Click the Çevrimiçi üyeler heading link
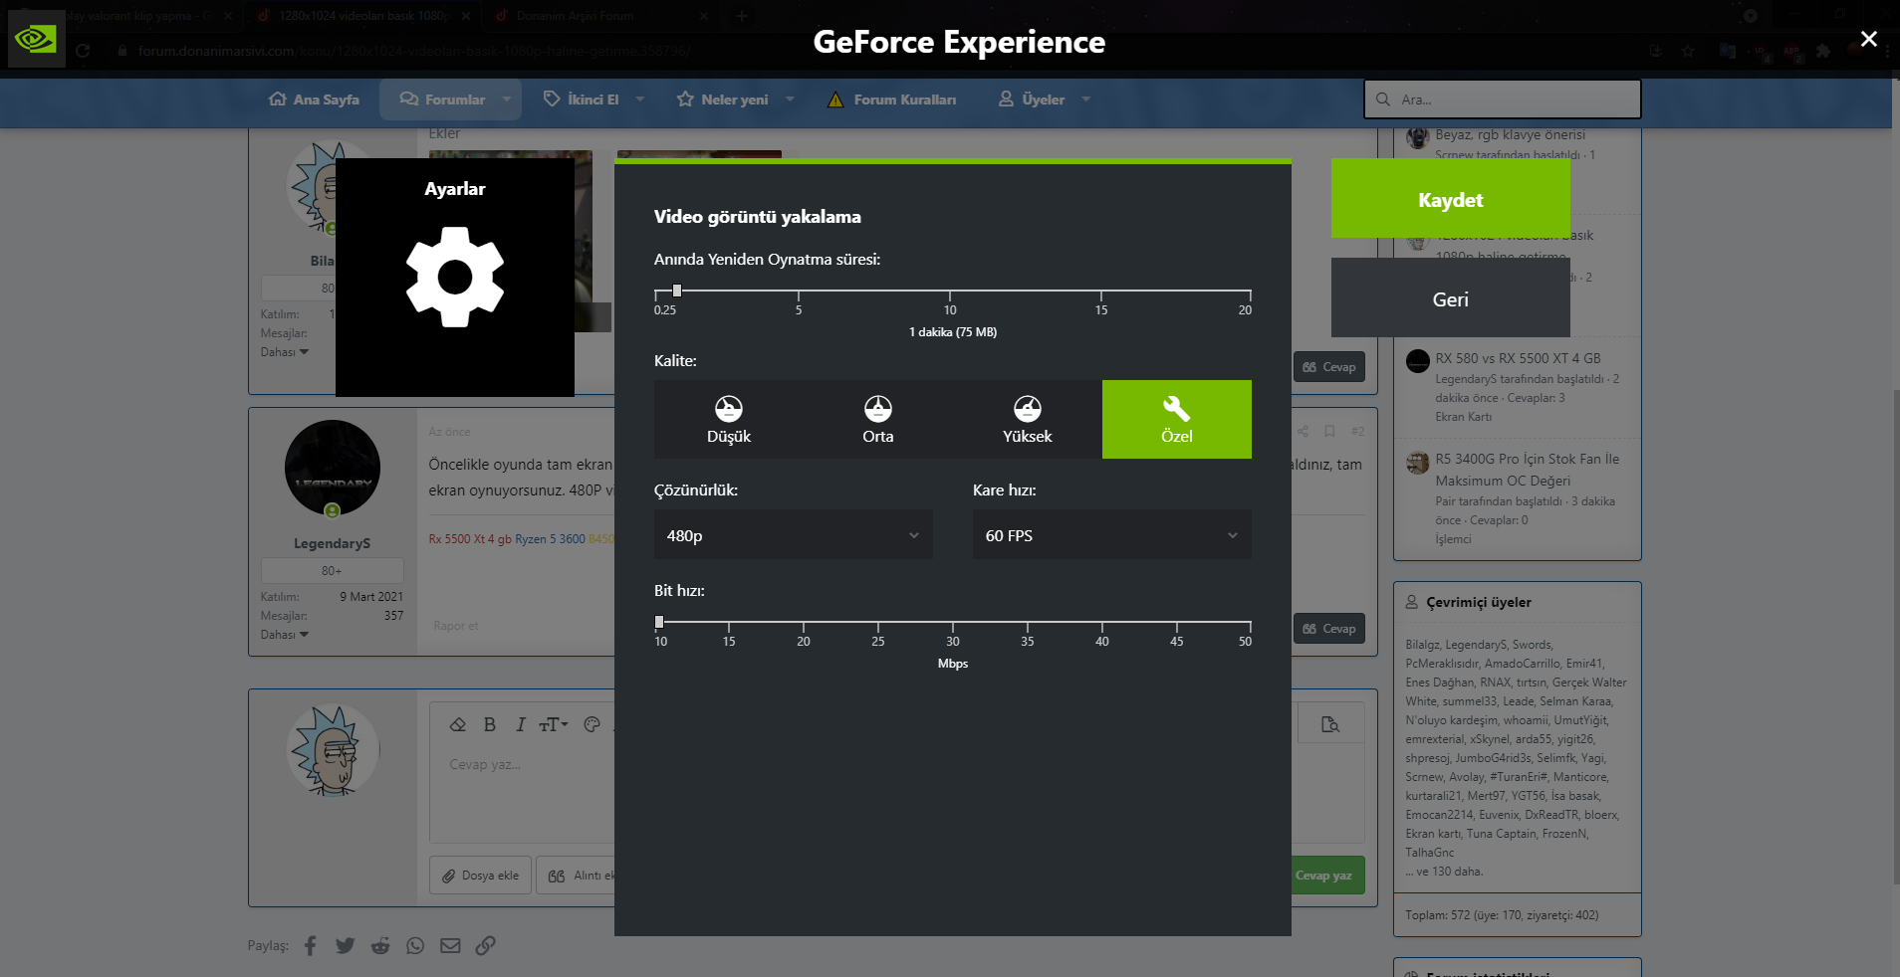The width and height of the screenshot is (1900, 977). [1479, 602]
